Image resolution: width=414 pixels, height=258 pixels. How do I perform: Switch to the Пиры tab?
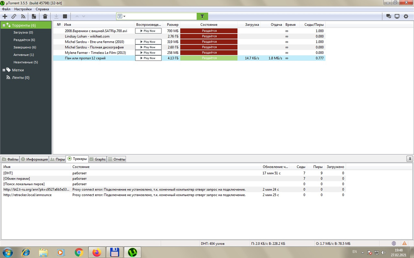tap(57, 159)
